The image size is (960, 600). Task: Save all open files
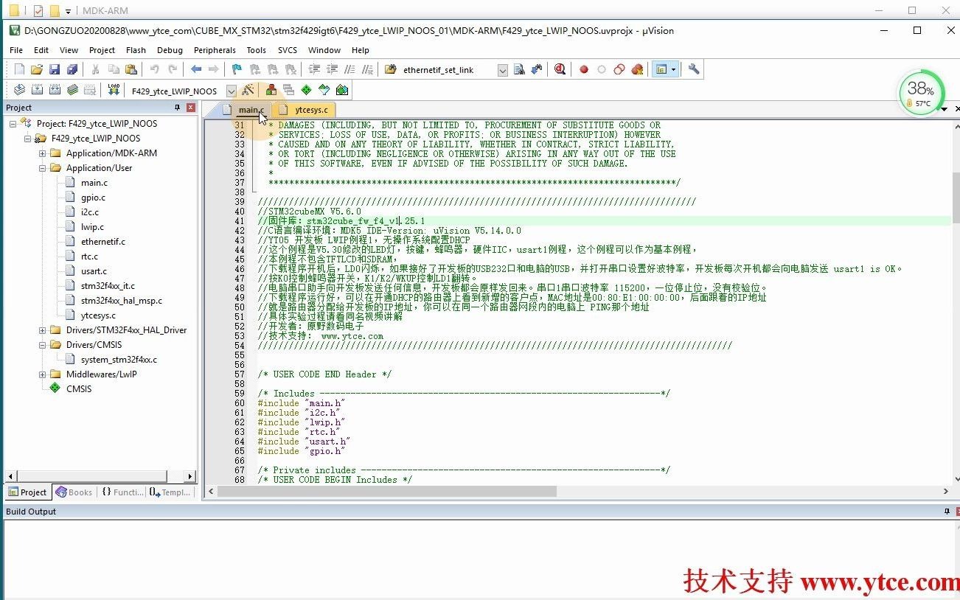[x=72, y=69]
